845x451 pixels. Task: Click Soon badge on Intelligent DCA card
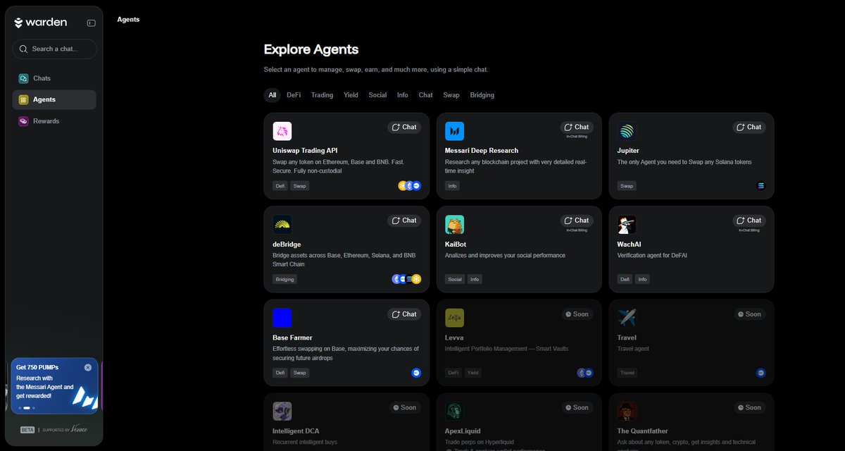click(x=404, y=407)
